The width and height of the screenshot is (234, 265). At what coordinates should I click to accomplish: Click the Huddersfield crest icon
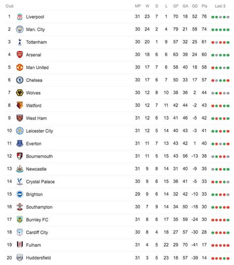pos(20,258)
